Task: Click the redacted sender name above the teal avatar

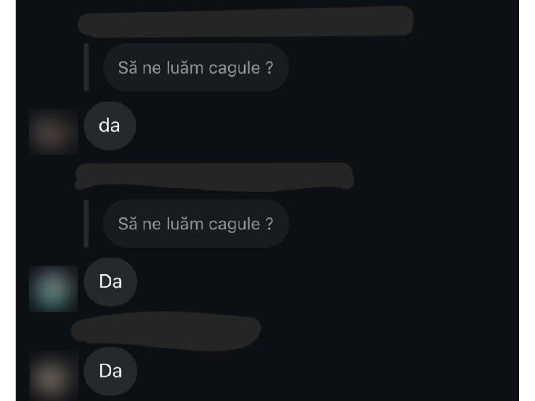Action: 214,177
